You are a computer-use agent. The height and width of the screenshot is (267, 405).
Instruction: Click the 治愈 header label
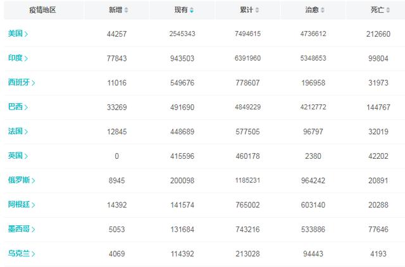click(x=312, y=10)
